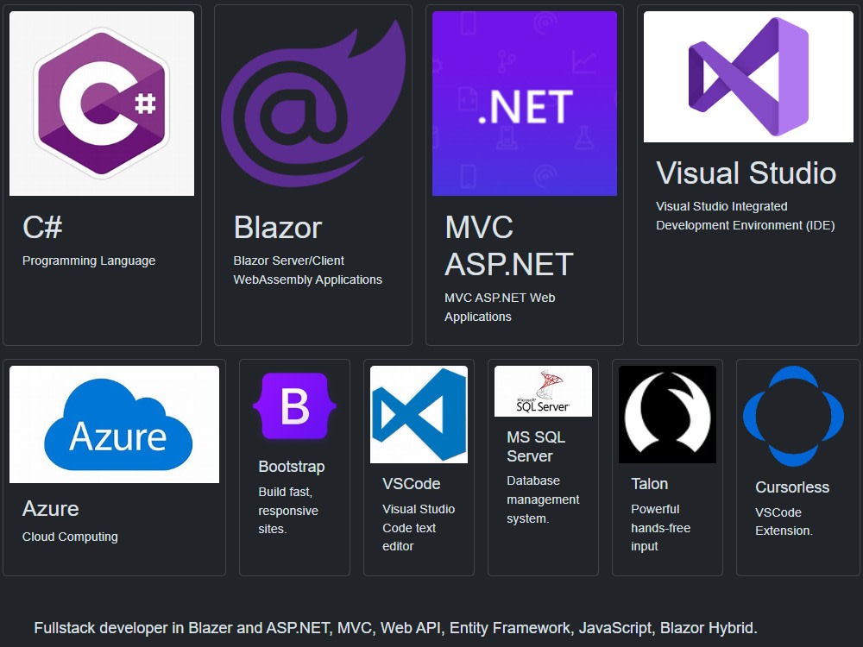This screenshot has height=647, width=863.
Task: Open the Blazor card heading
Action: click(277, 227)
